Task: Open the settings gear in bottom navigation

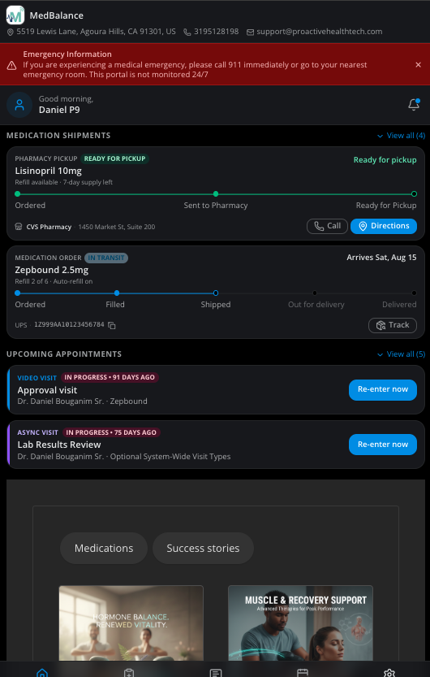Action: (389, 673)
